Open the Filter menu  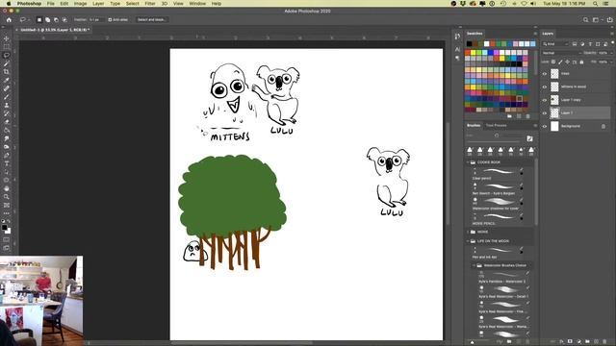[x=150, y=4]
